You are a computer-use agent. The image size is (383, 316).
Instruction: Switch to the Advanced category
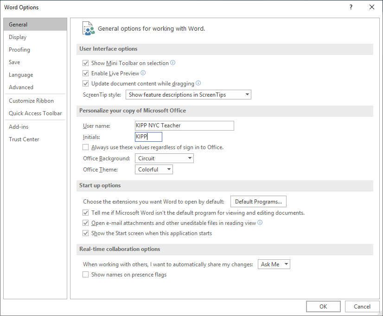[35, 87]
